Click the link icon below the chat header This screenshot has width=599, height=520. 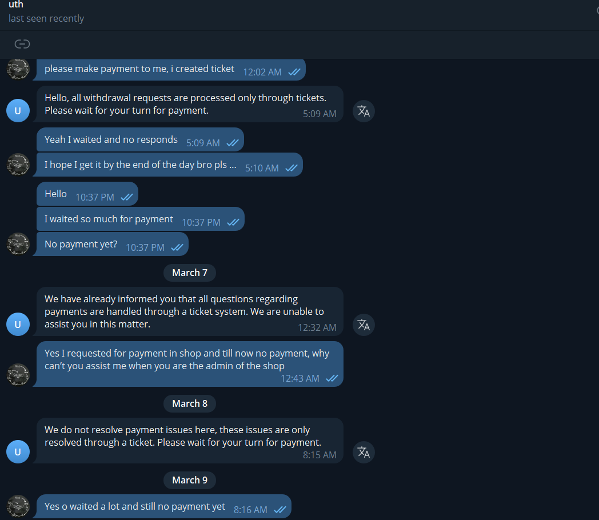(22, 44)
